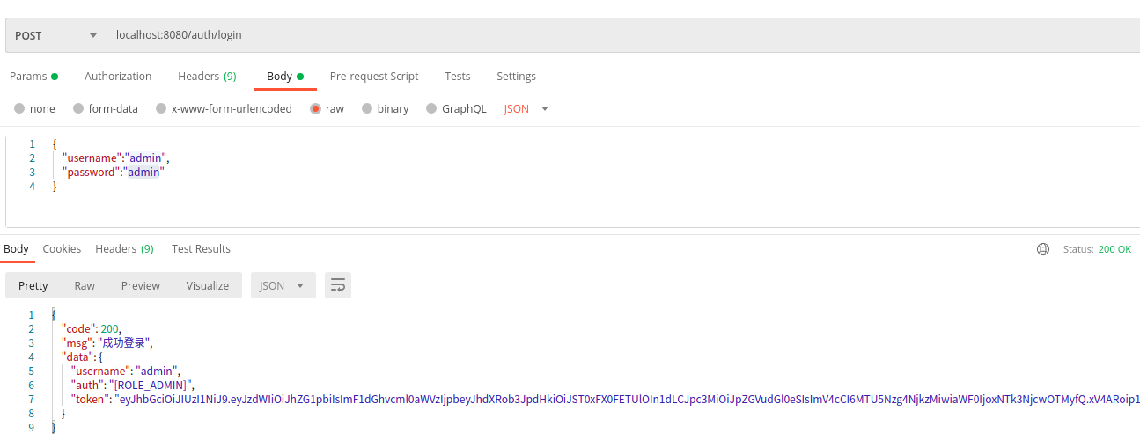
Task: Show the response Body tab
Action: coord(16,249)
